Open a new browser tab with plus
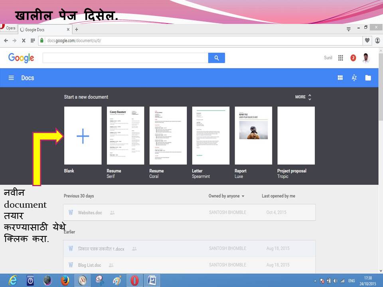Screen dimensions: 383x287 coord(77,29)
